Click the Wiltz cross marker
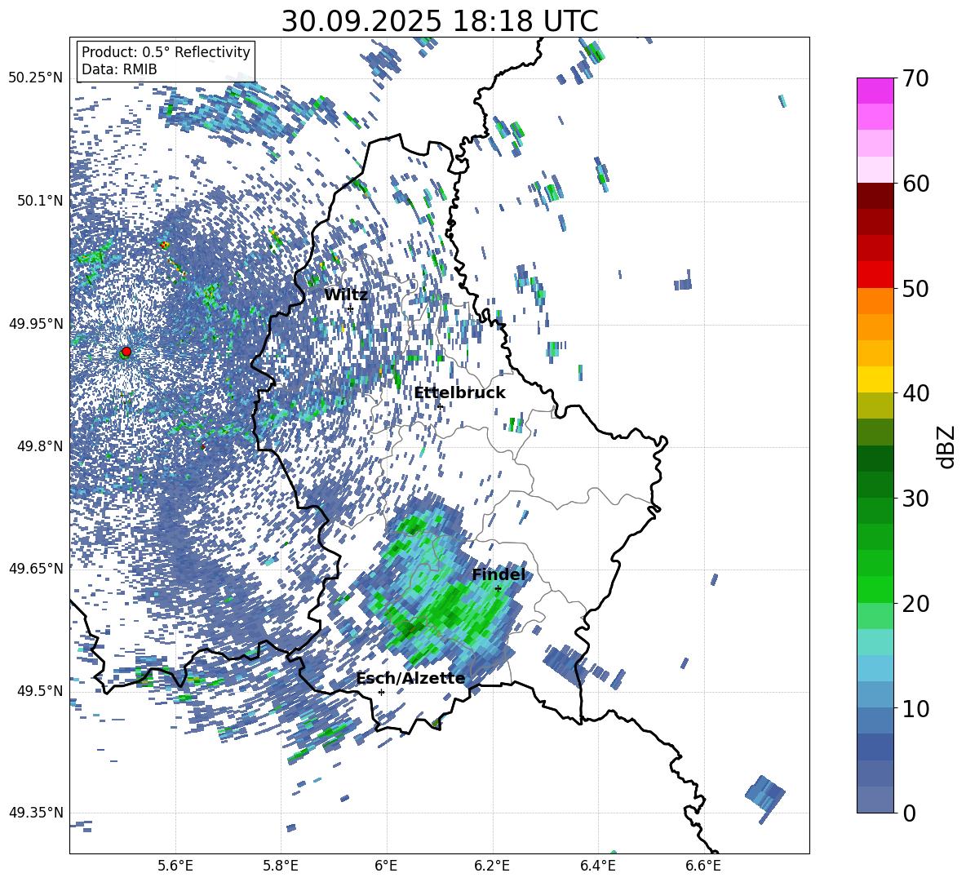The height and width of the screenshot is (882, 966). [x=350, y=308]
